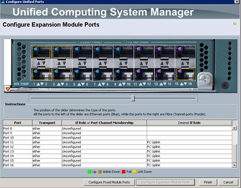This screenshot has height=188, width=241.
Task: Select Fibre Channel port 15 on module image
Action: pyautogui.click(x=185, y=52)
